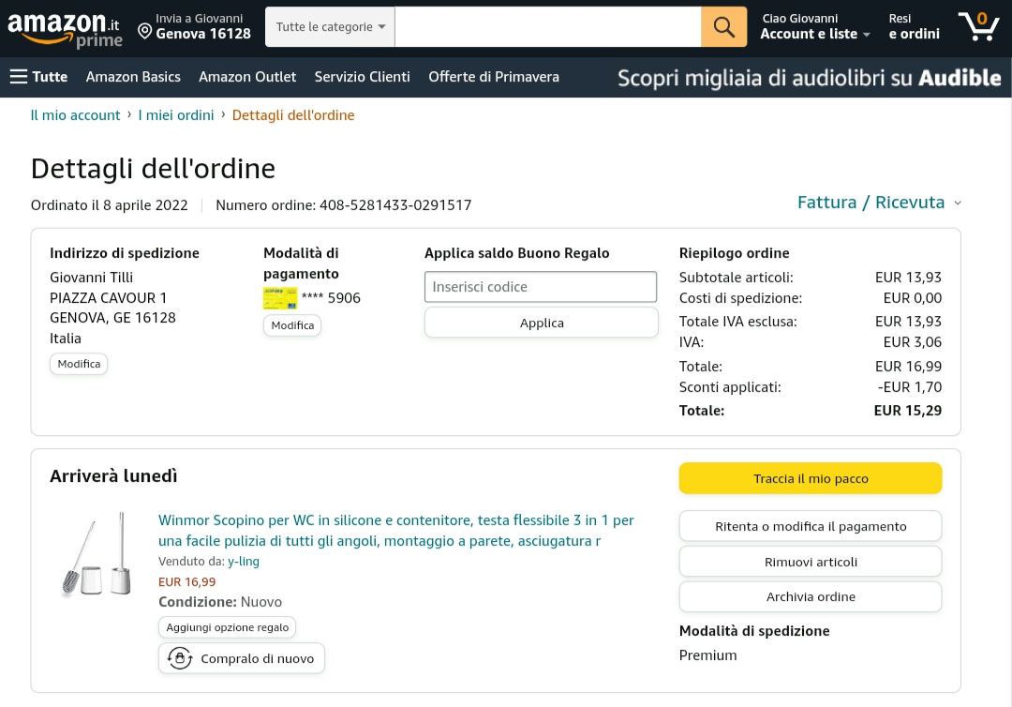Viewport: 1012px width, 707px height.
Task: Click the orange search magnifier button
Action: pos(723,27)
